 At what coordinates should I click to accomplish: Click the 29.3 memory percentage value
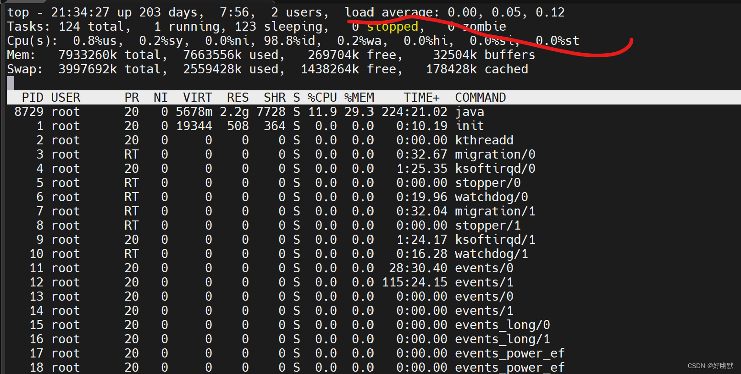[359, 112]
